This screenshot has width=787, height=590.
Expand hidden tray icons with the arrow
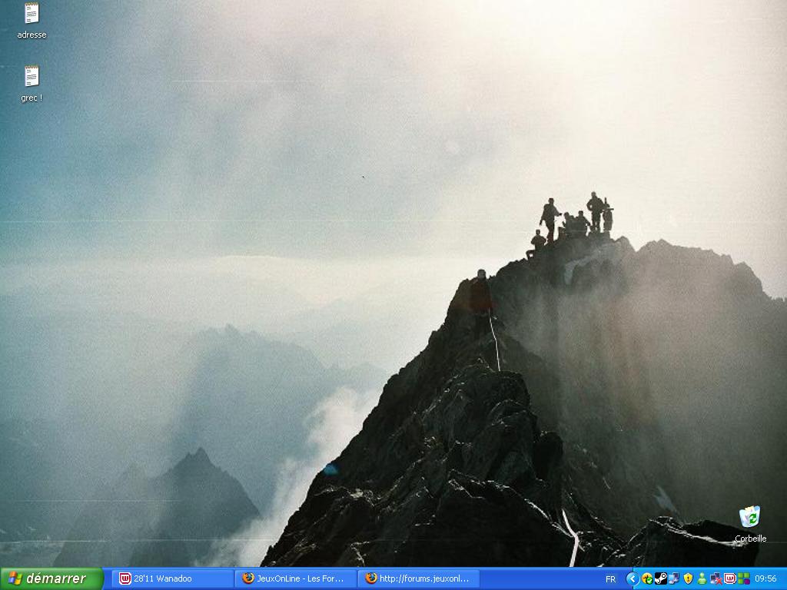point(633,579)
